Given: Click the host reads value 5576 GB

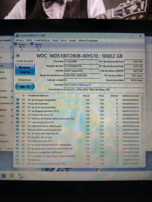Looking at the screenshot, I should coord(134,61).
